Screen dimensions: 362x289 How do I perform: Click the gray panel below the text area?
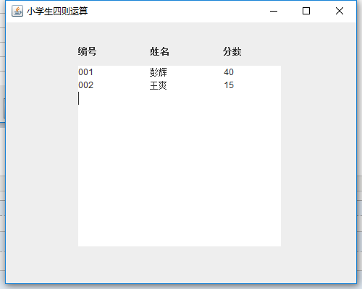pos(181,264)
